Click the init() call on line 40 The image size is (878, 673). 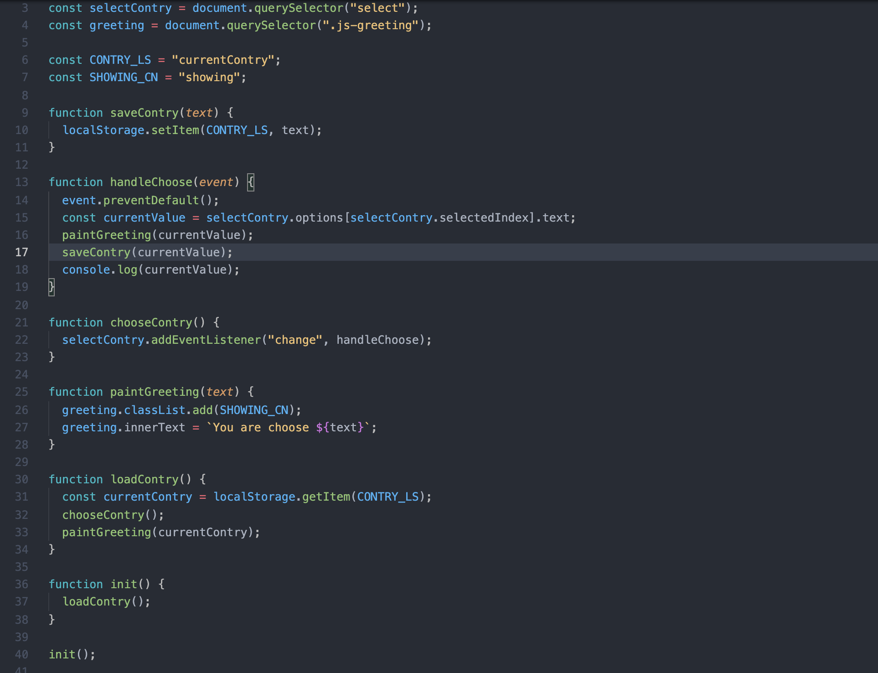72,654
